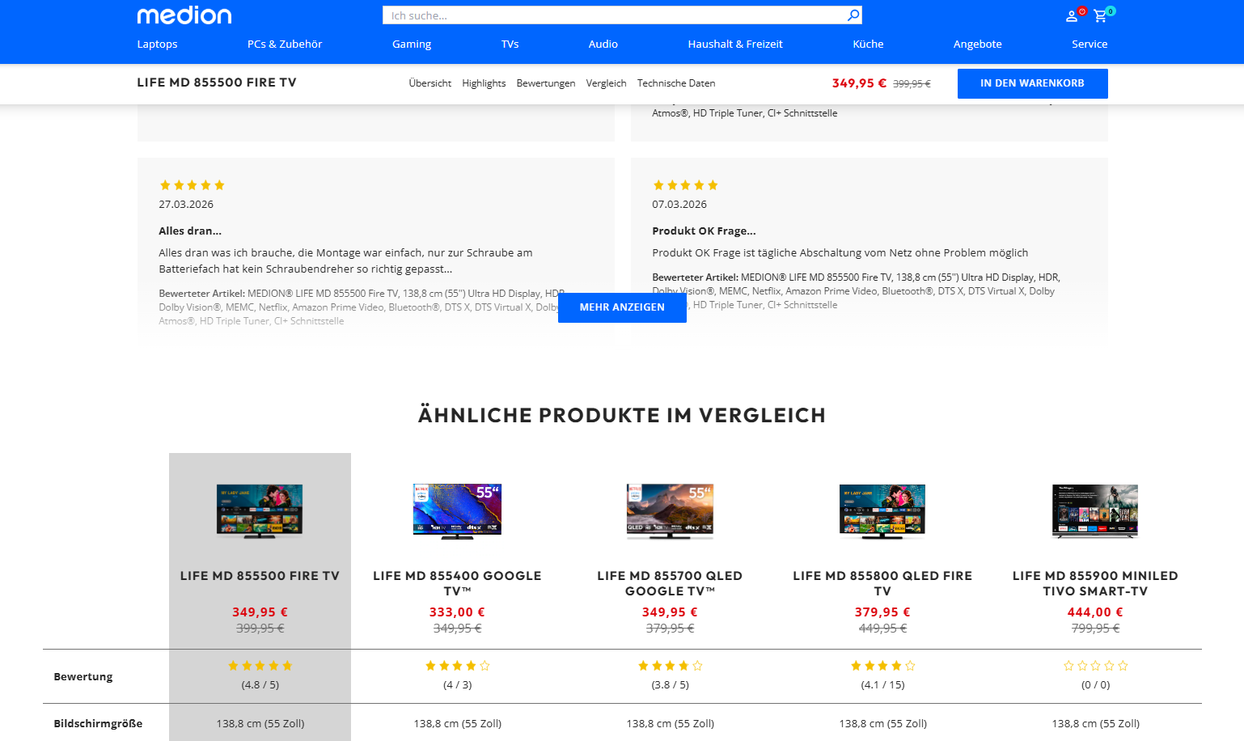Click the stars above (4 / 3)
This screenshot has height=741, width=1244.
[x=457, y=666]
